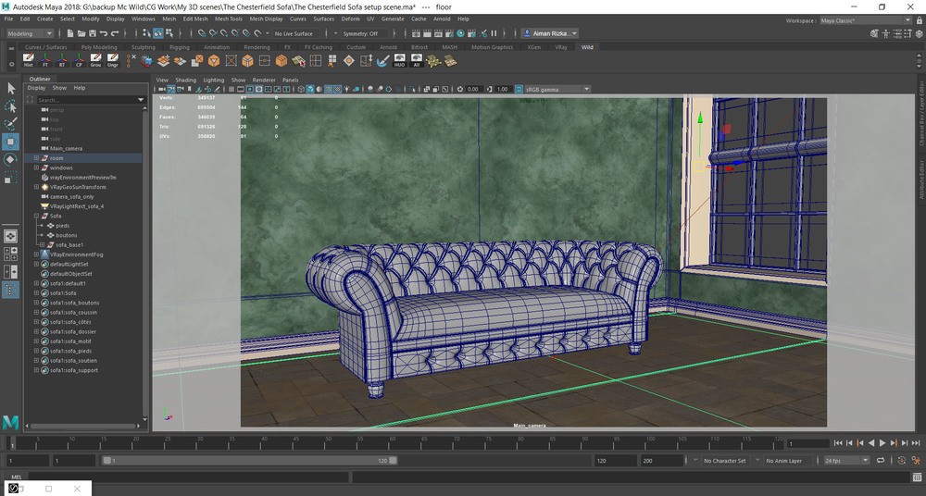
Task: Switch to the Rendering shelf tab
Action: (x=257, y=47)
